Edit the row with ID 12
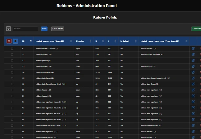The image size is (201, 139). 193,60
